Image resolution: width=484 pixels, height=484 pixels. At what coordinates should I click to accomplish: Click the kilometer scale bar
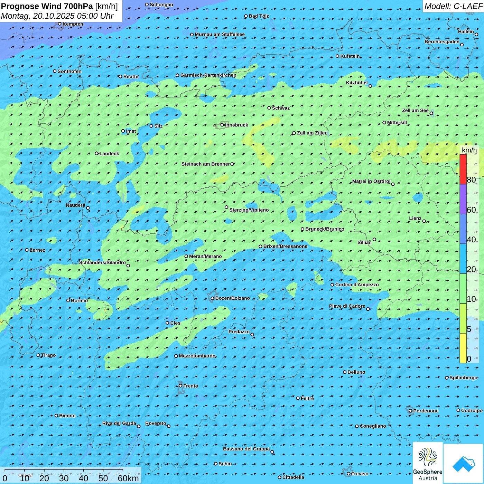click(x=64, y=471)
